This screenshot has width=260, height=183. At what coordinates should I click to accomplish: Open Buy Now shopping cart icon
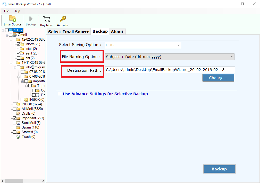click(46, 19)
